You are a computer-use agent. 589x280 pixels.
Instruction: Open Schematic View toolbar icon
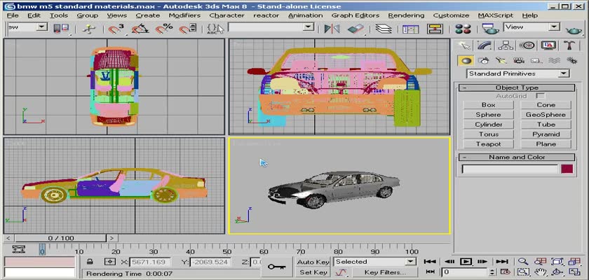point(435,29)
